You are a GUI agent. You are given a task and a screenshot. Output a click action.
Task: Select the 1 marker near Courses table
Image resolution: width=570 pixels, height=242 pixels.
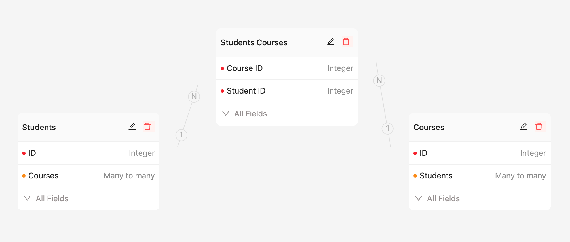387,128
